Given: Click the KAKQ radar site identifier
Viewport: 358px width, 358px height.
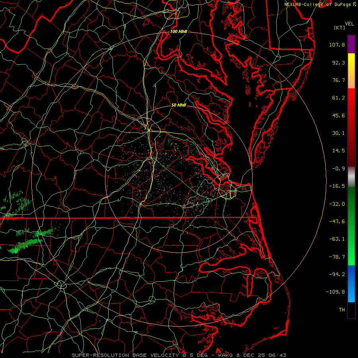Looking at the screenshot, I should (226, 355).
